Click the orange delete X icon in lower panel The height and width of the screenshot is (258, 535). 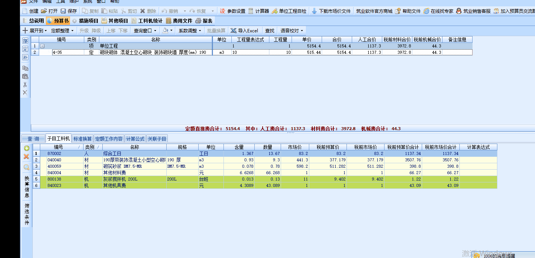point(26,156)
